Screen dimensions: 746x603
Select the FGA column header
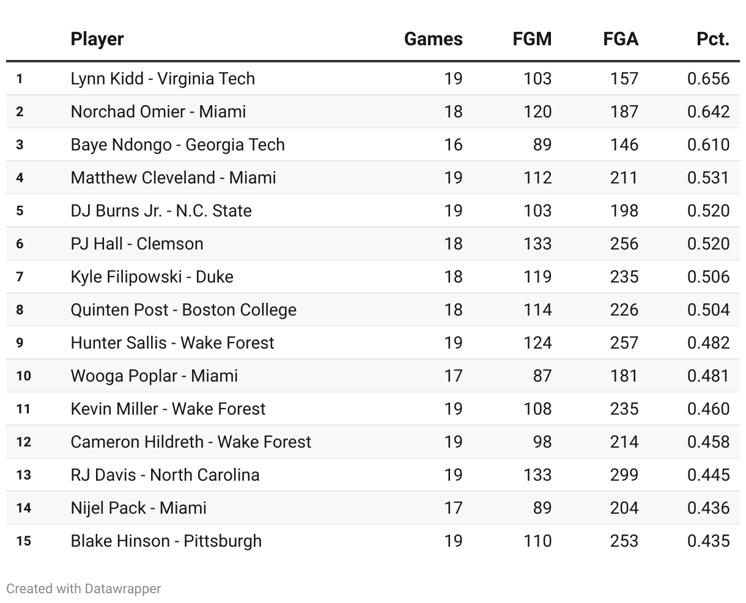[620, 39]
